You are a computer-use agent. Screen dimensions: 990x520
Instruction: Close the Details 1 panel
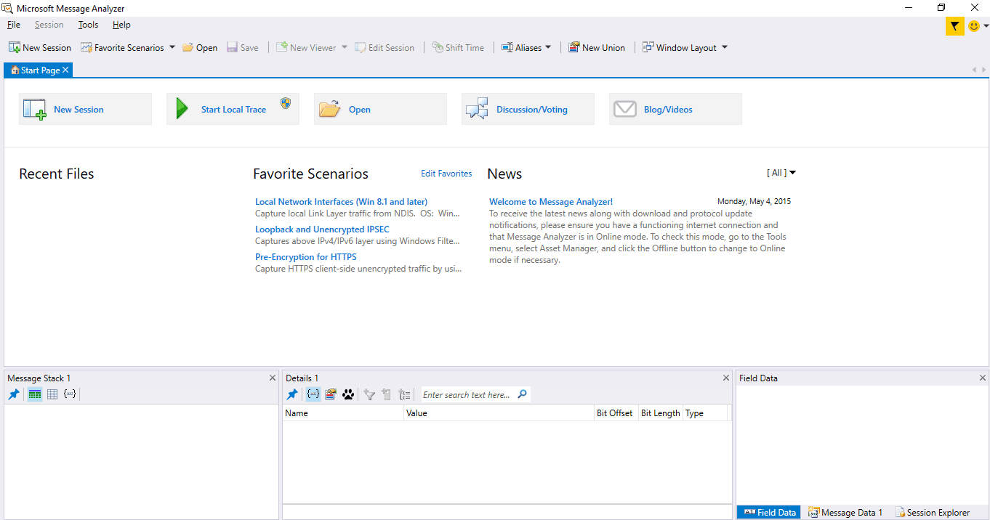[726, 378]
